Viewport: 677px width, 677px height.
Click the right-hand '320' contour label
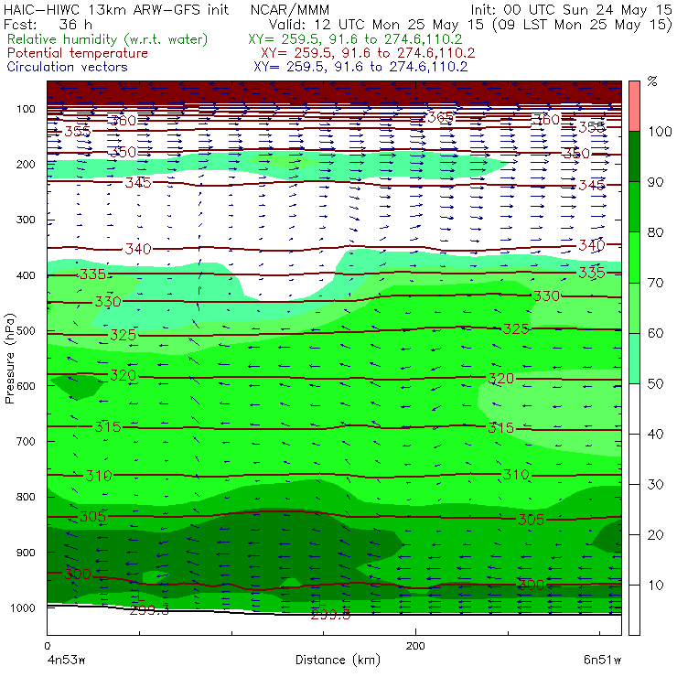500,379
